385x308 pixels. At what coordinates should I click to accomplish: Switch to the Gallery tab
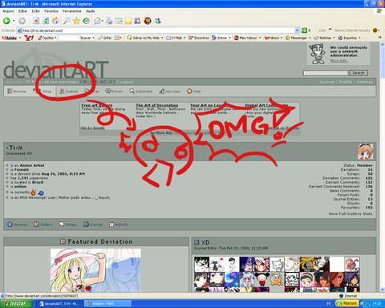[x=43, y=225]
